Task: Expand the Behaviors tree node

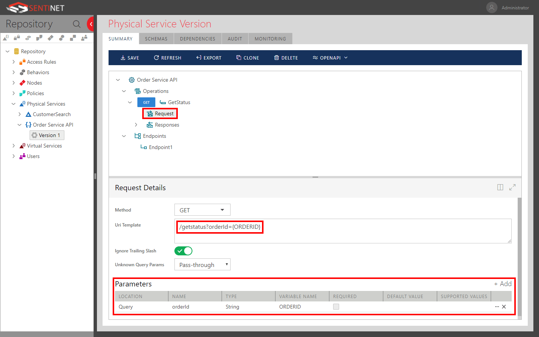Action: point(13,72)
